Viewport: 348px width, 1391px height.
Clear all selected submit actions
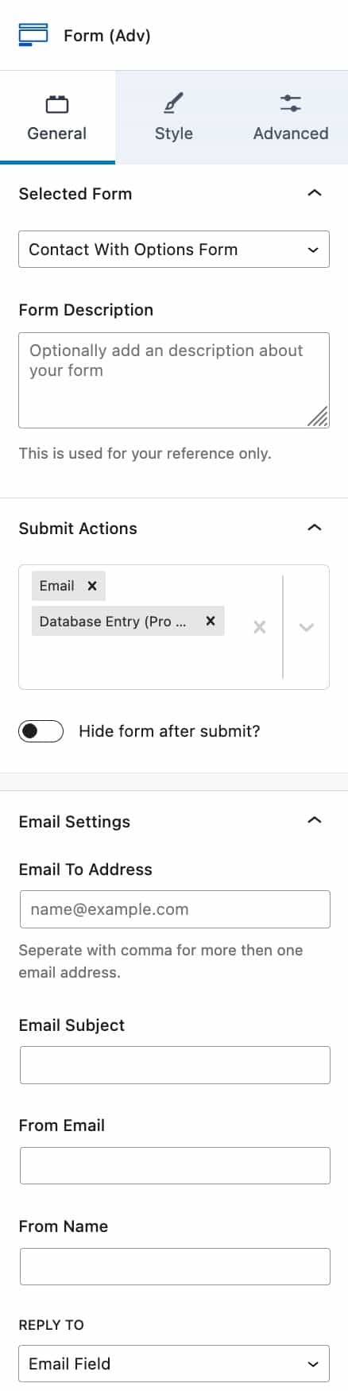(x=260, y=627)
